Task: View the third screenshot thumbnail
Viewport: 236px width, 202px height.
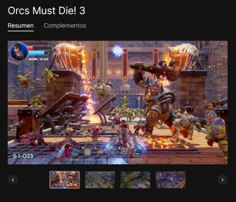Action: (x=135, y=180)
